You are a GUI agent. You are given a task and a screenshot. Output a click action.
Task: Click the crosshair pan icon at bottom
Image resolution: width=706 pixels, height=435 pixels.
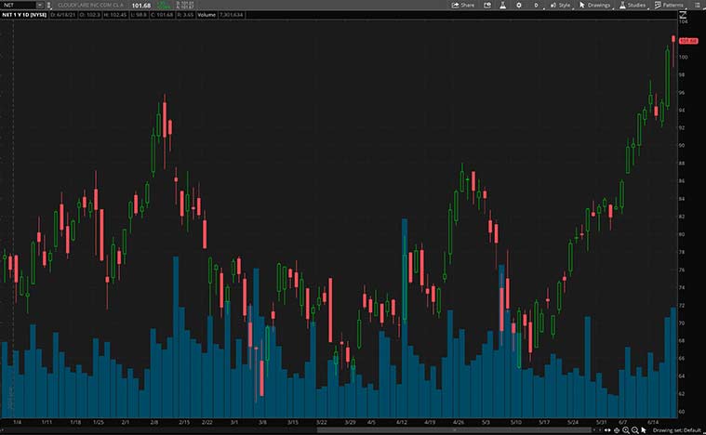tap(616, 430)
